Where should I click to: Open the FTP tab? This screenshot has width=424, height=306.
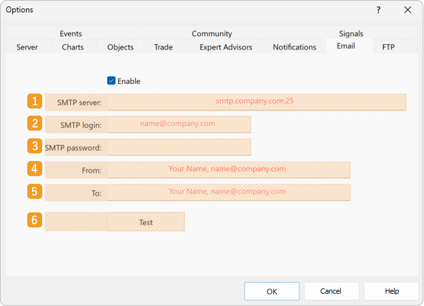click(388, 47)
